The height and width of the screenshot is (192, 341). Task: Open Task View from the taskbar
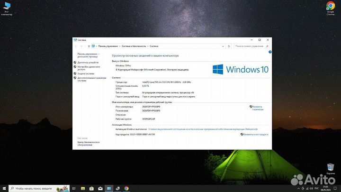(x=74, y=189)
